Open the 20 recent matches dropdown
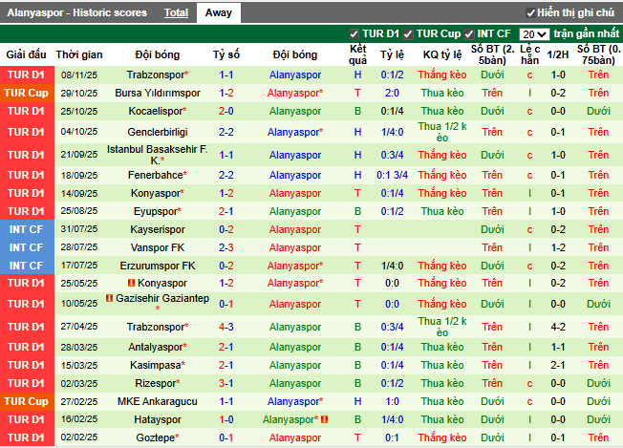 (534, 34)
